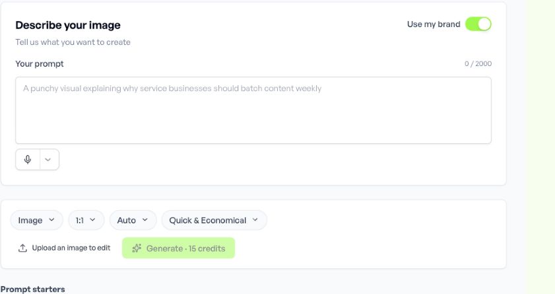The image size is (555, 294).
Task: Open the Image output type dropdown
Action: point(36,220)
